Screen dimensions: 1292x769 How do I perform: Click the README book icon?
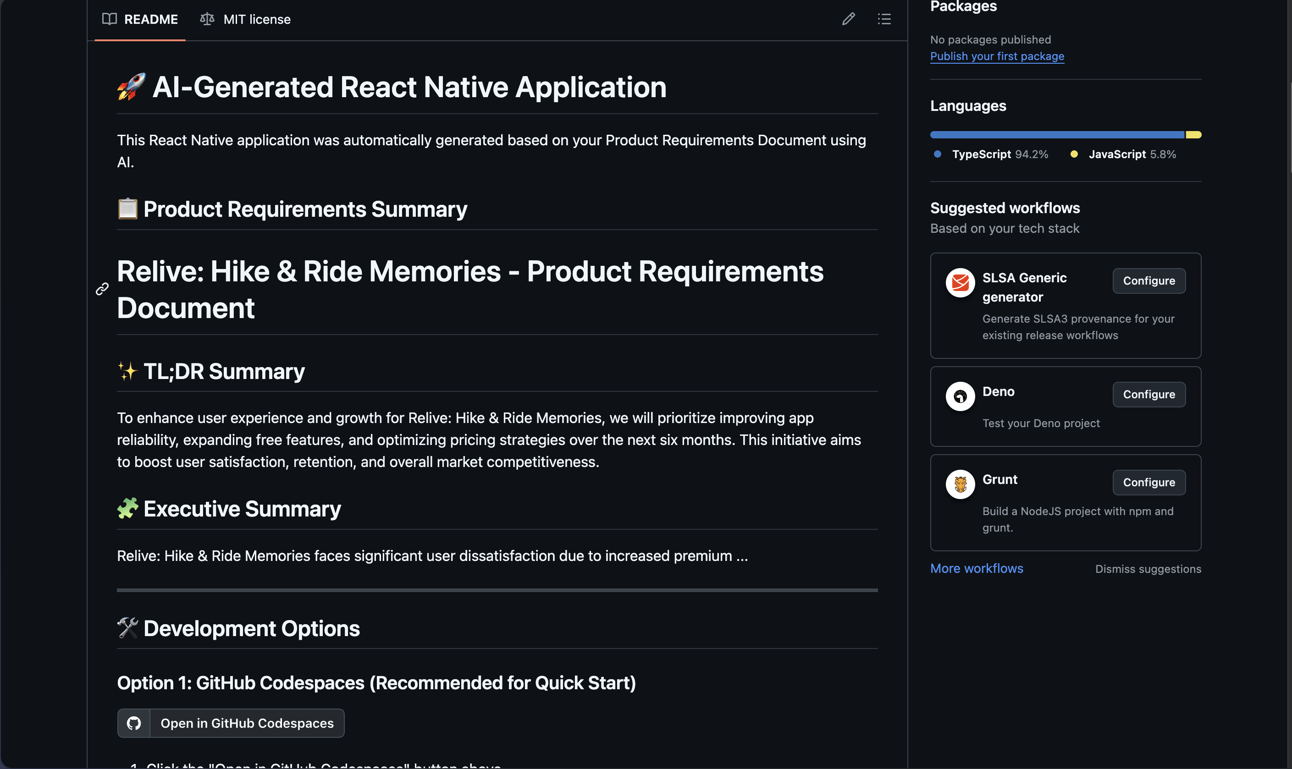click(x=110, y=19)
